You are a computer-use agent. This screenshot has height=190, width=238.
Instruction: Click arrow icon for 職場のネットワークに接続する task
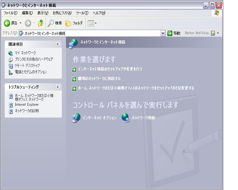(x=74, y=79)
